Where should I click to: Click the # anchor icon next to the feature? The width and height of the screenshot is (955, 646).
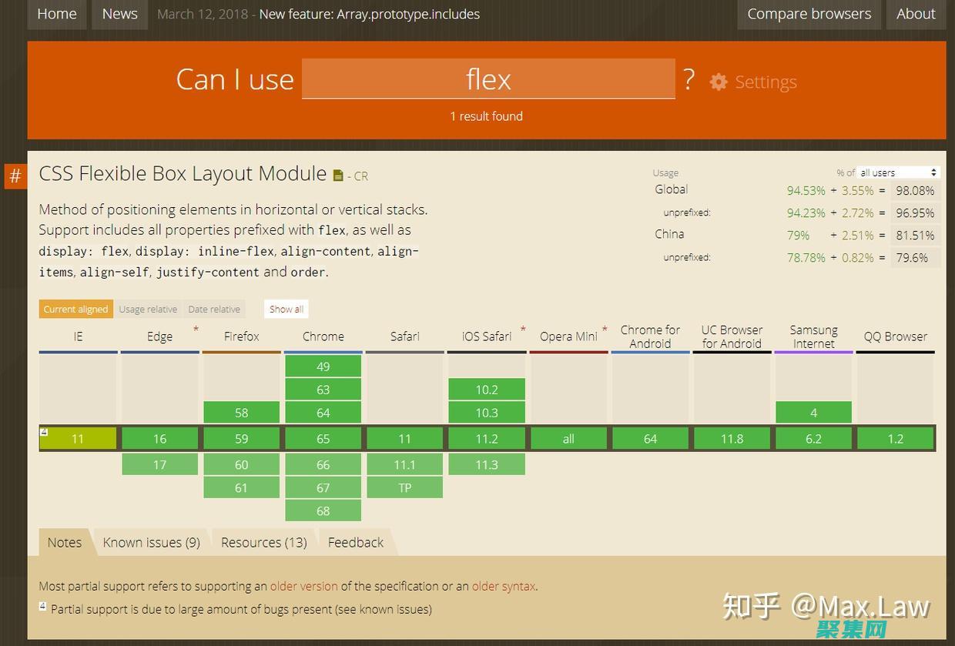(15, 176)
